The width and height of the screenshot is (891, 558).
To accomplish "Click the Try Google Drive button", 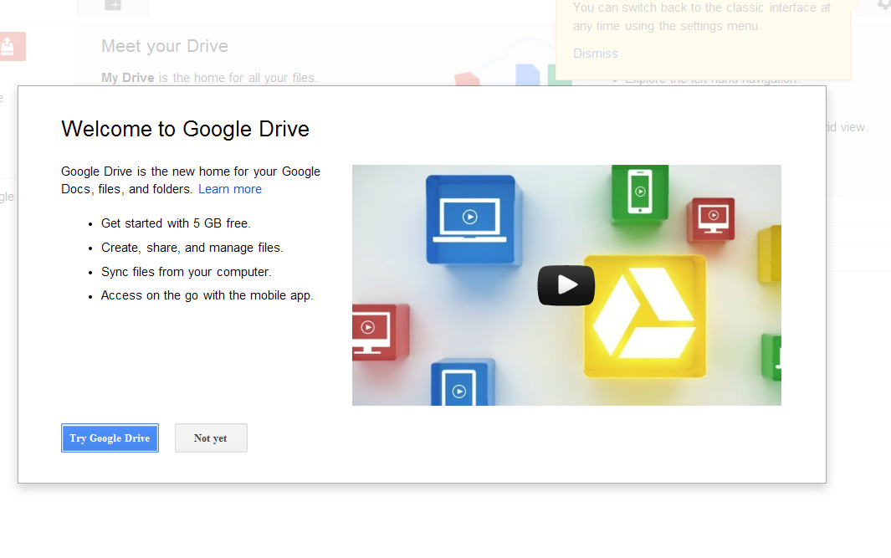I will coord(110,438).
